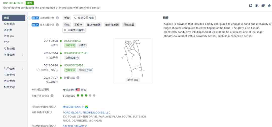
Task: Open the 权利要求 sidebar section
Action: [14, 24]
